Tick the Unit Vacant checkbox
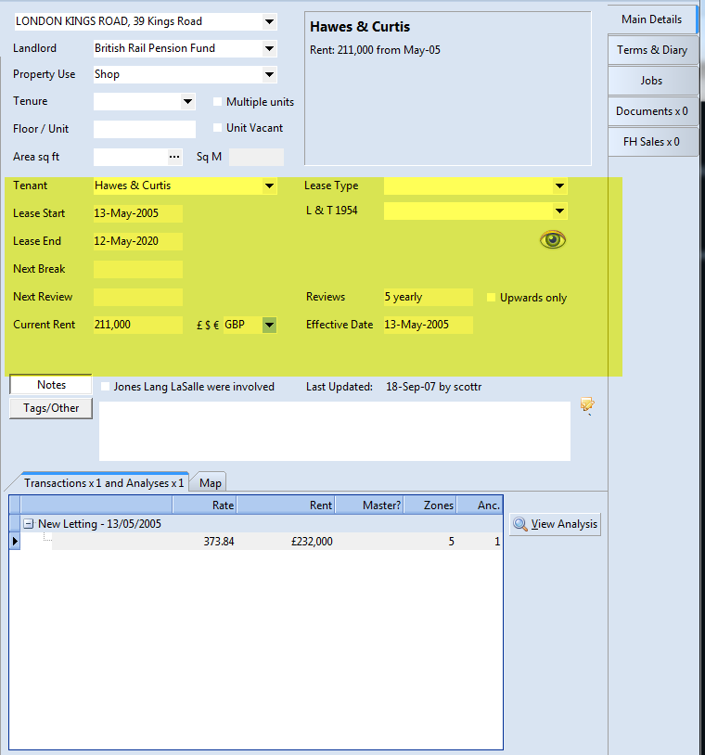Screen dimensions: 705x755 coord(218,128)
